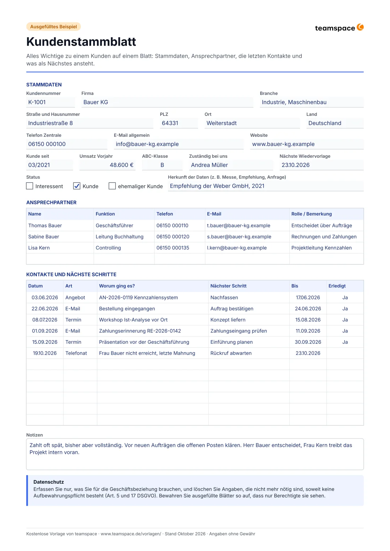Click the ABC-Klasse field showing B

click(x=162, y=165)
